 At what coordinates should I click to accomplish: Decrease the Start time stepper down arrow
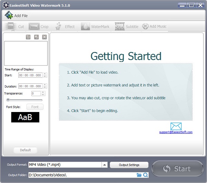point(45,77)
